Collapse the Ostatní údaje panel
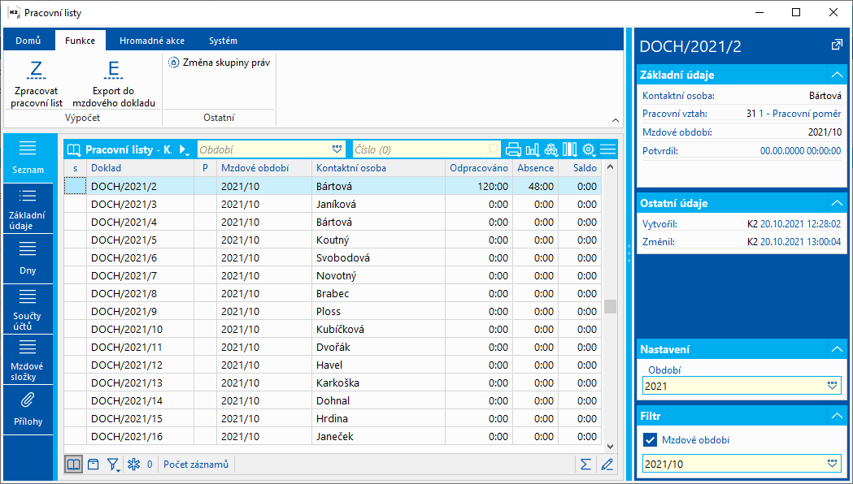 (836, 203)
